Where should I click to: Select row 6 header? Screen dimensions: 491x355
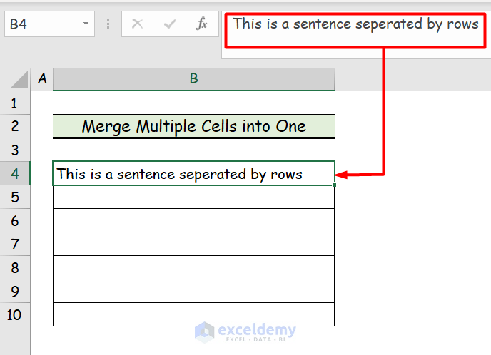pos(15,221)
